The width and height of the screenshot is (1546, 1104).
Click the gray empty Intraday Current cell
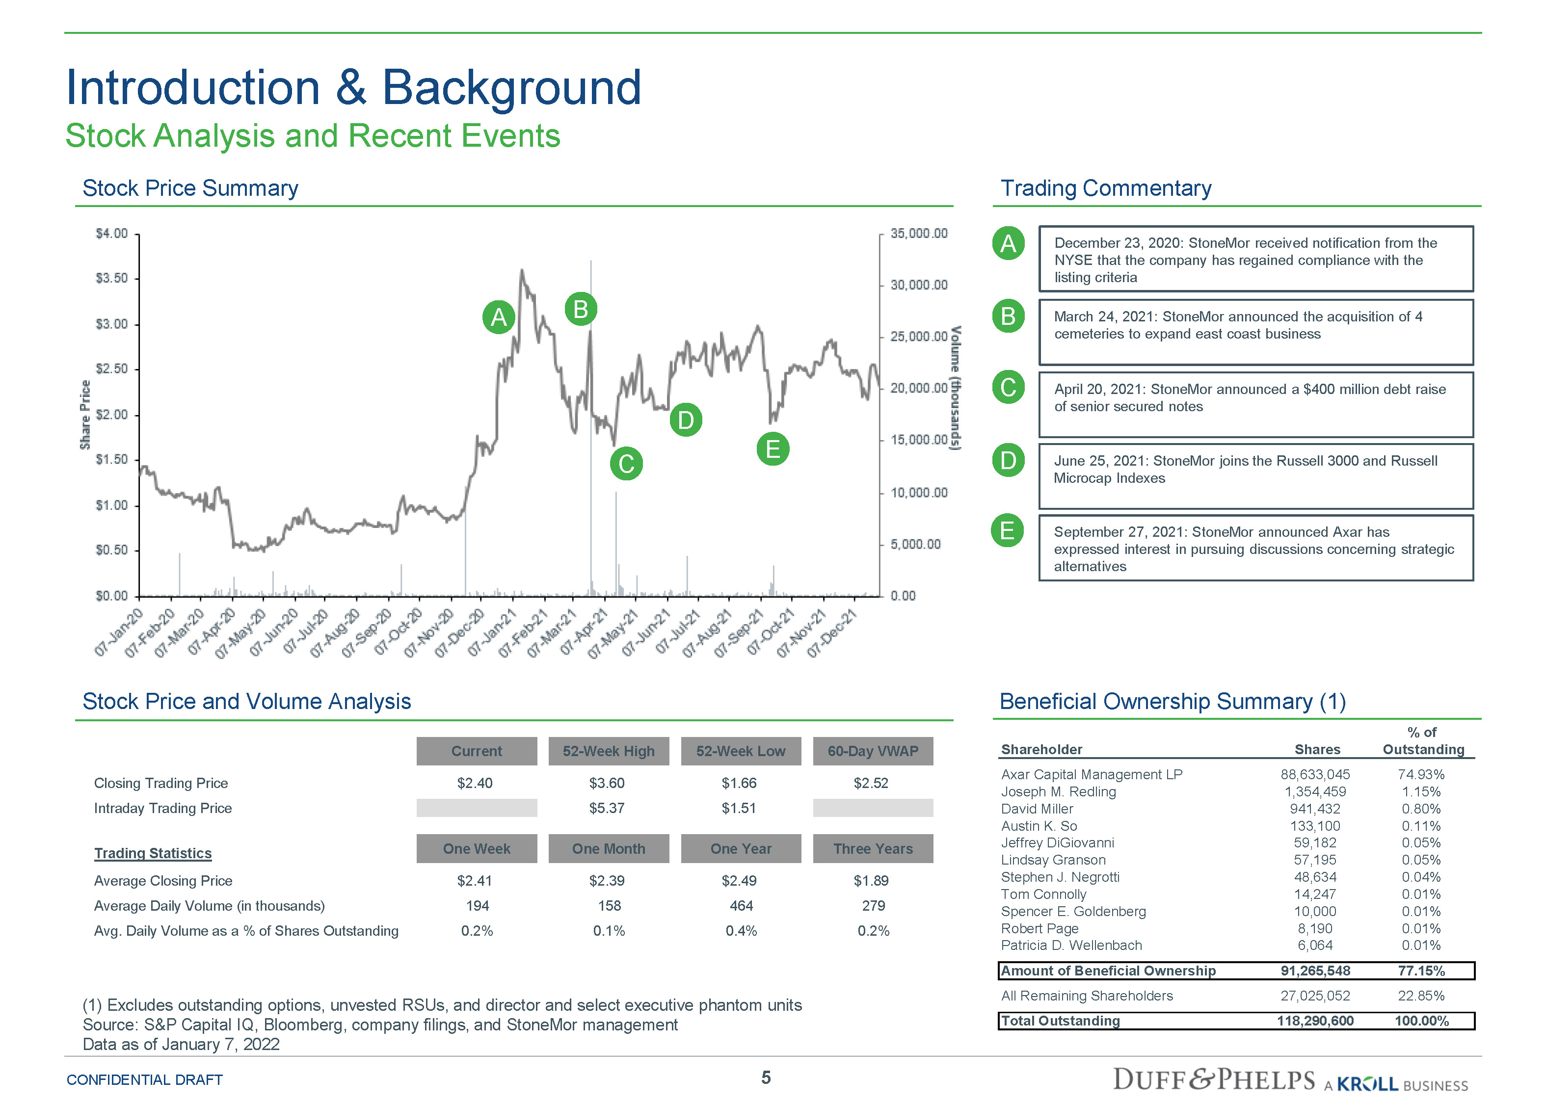pos(476,808)
